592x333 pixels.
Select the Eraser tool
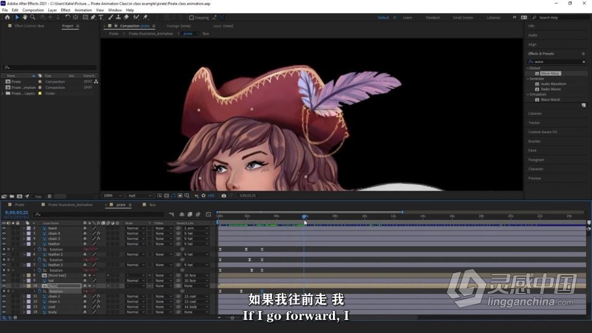coord(126,17)
